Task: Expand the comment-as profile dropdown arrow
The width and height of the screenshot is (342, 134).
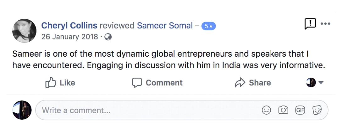Action: pyautogui.click(x=321, y=83)
